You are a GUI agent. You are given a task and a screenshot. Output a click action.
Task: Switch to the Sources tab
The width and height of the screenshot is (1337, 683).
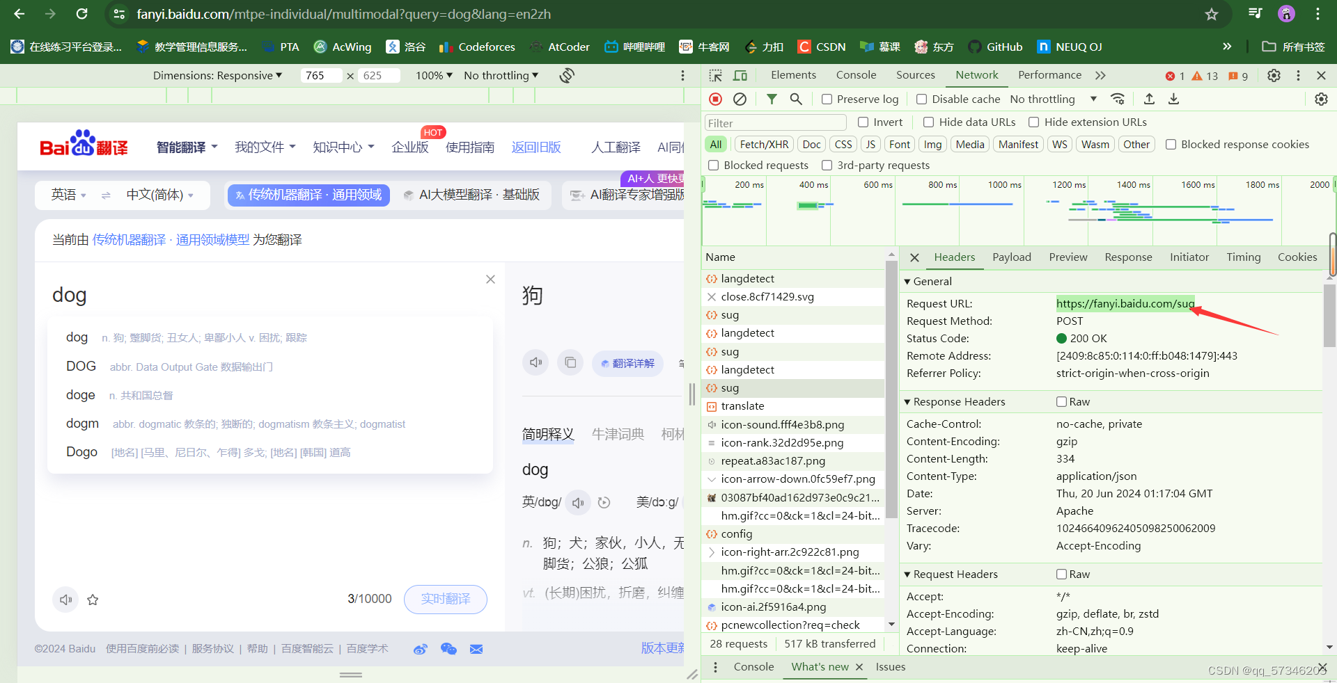coord(915,75)
